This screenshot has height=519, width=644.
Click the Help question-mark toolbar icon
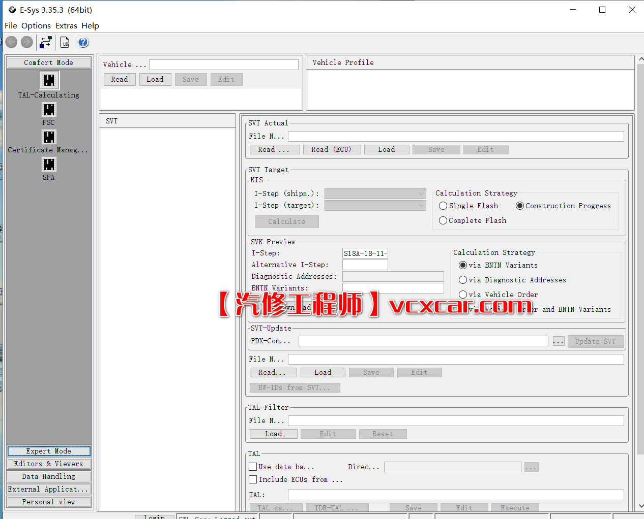[x=83, y=42]
